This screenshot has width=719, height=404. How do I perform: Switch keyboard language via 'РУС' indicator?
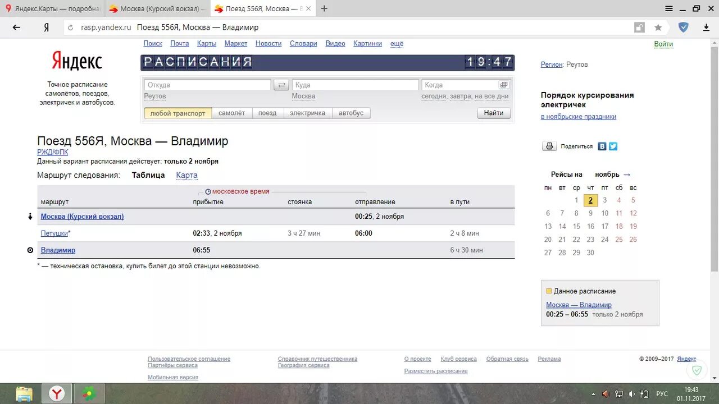[x=662, y=394]
